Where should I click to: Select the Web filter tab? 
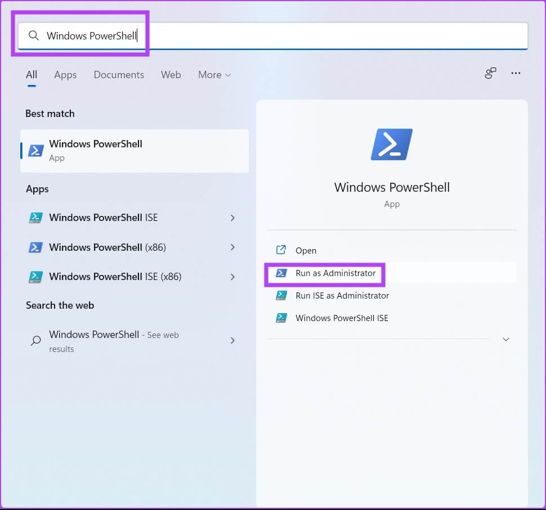pyautogui.click(x=171, y=75)
